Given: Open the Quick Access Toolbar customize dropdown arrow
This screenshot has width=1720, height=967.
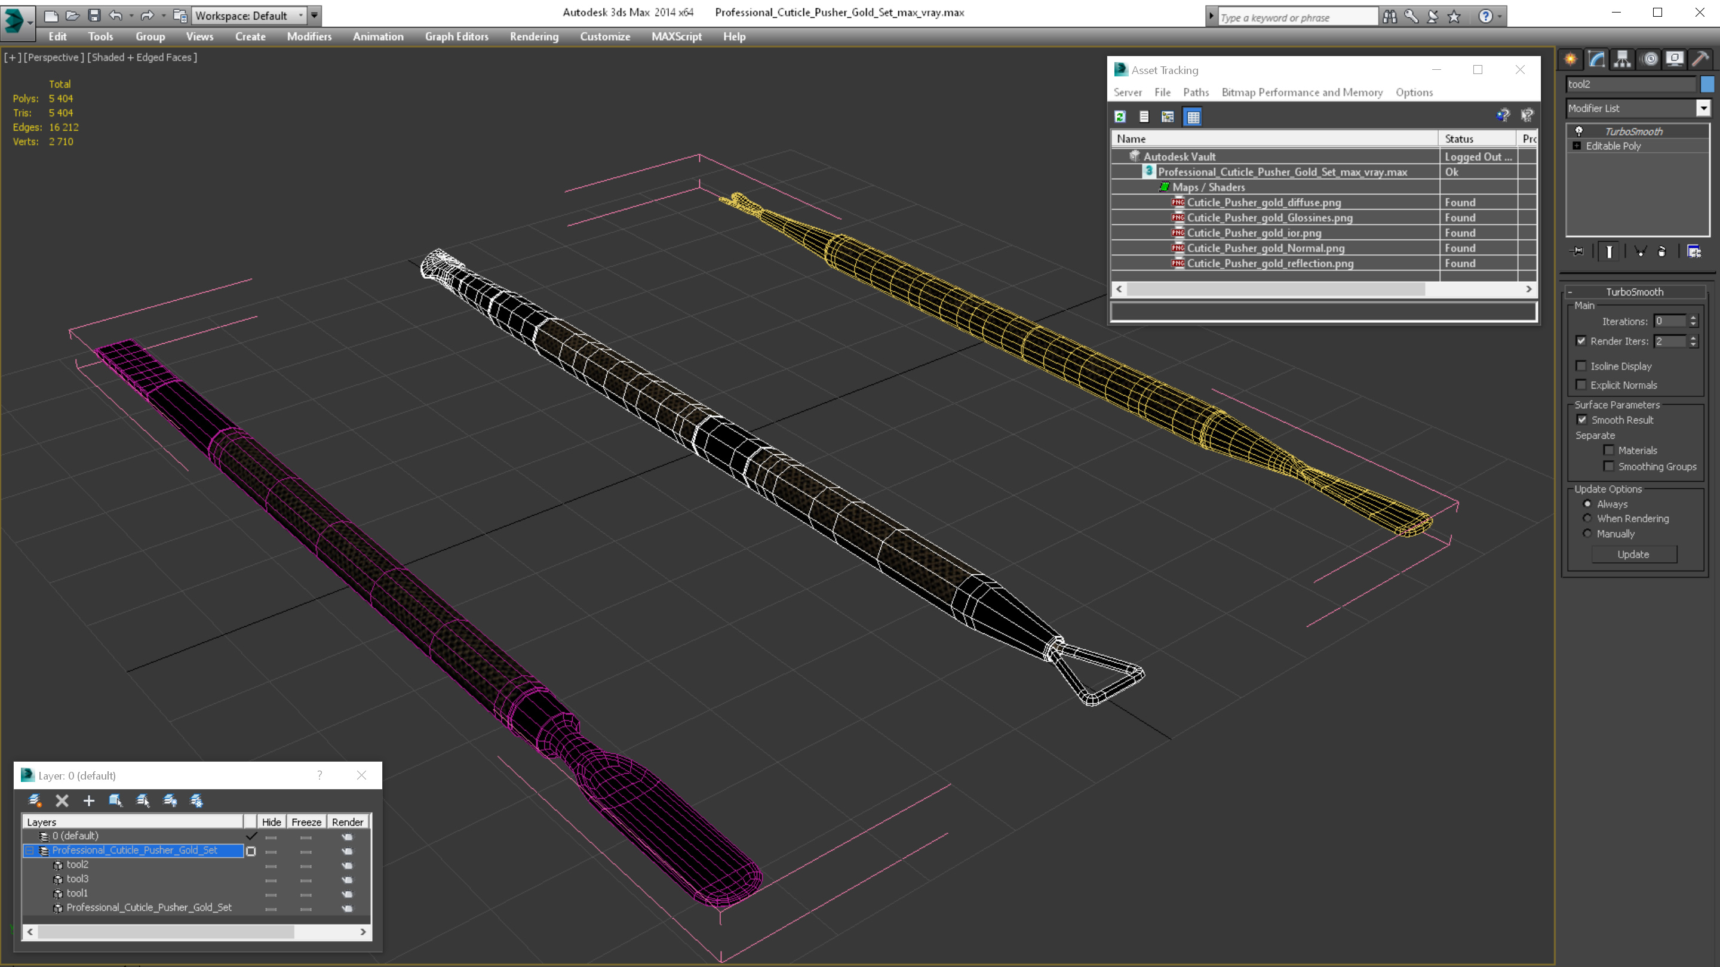Looking at the screenshot, I should point(314,15).
